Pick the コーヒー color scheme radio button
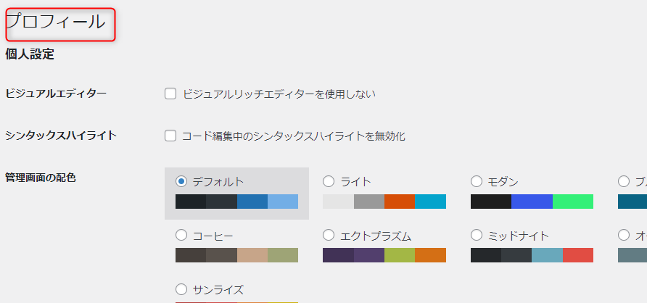The height and width of the screenshot is (303, 647). [181, 235]
